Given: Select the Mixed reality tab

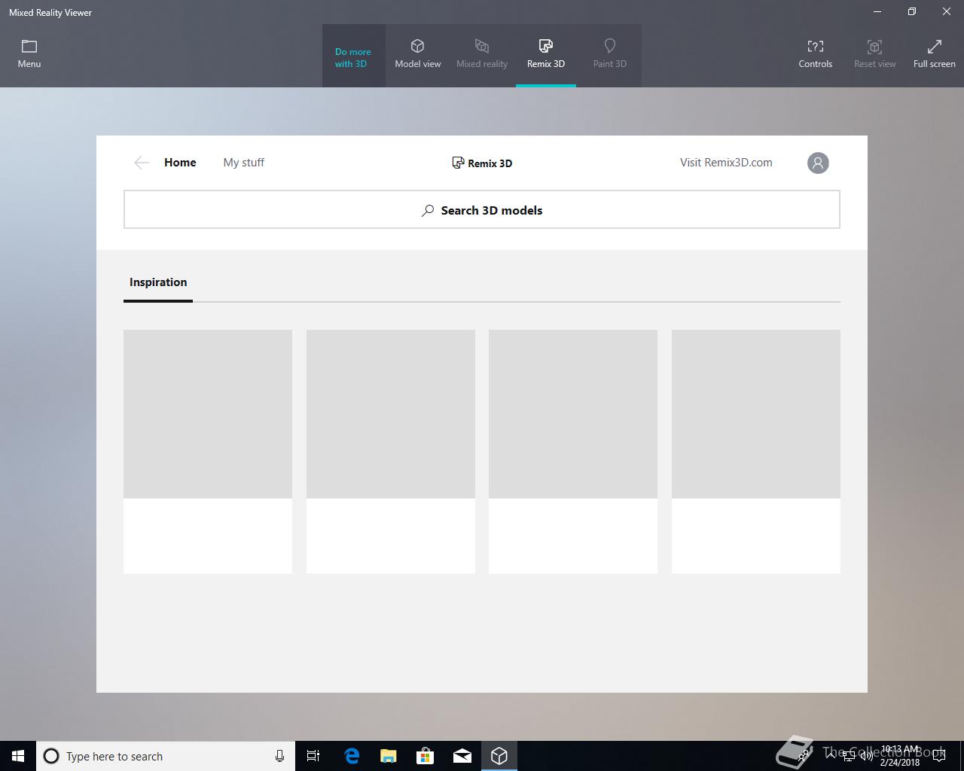Looking at the screenshot, I should tap(482, 55).
